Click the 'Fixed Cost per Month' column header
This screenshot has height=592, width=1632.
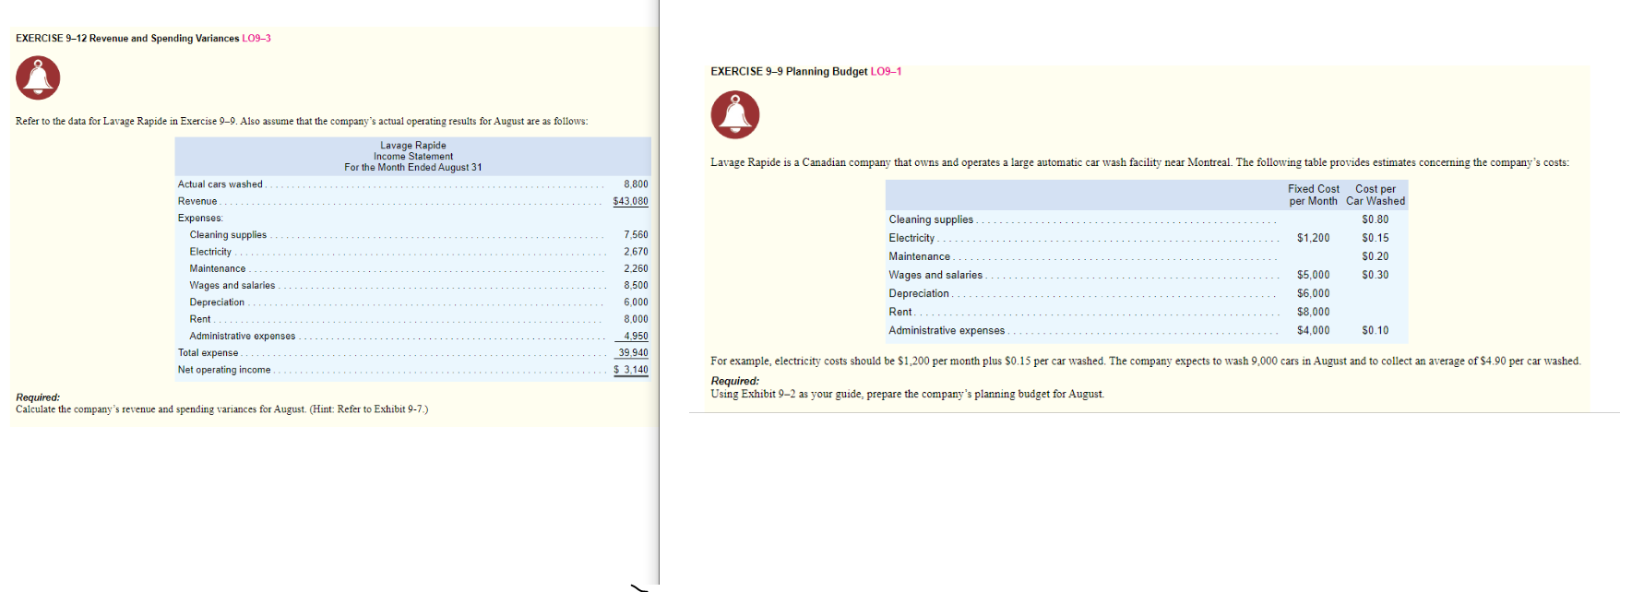[x=1313, y=195]
